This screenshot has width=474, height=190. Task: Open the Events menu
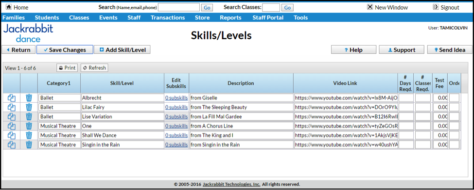(x=108, y=17)
